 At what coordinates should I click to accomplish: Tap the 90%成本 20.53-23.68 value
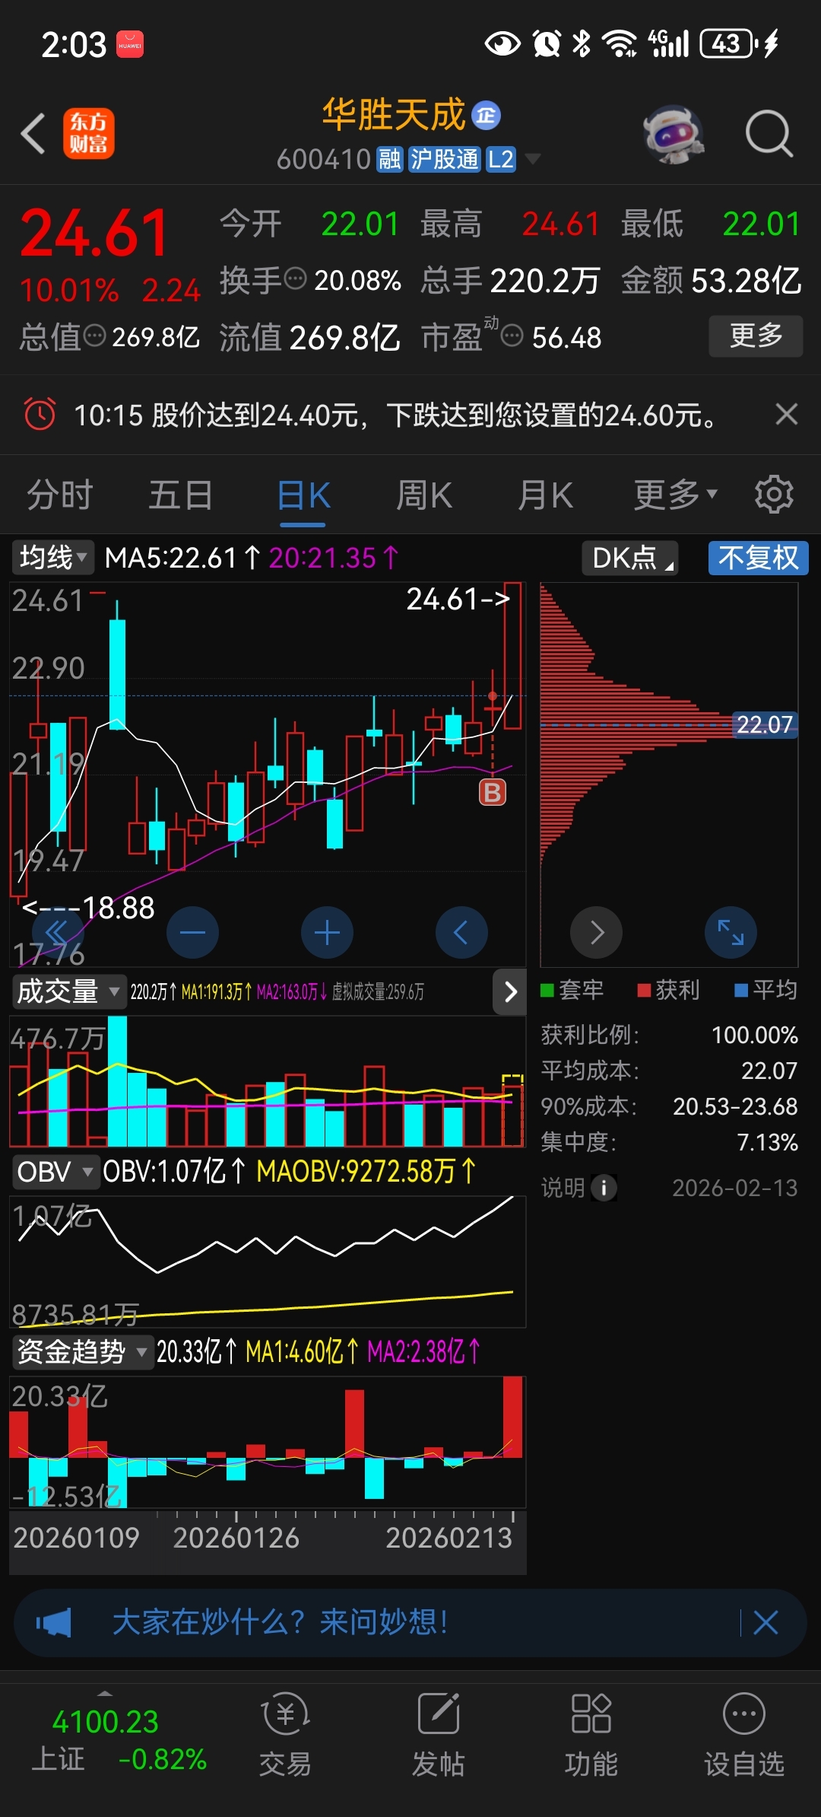point(735,1106)
